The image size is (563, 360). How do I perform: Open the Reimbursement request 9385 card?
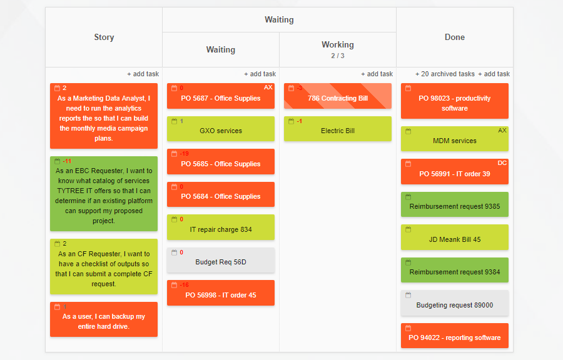(x=455, y=204)
